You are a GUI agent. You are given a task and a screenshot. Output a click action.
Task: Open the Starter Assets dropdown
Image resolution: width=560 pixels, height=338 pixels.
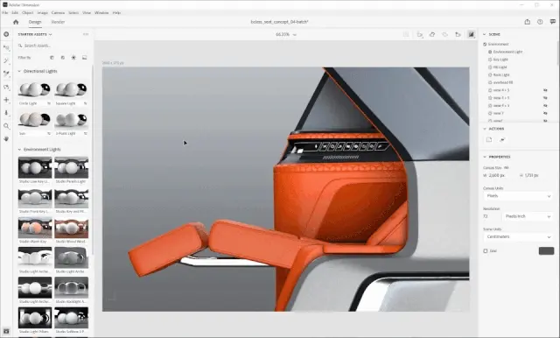pyautogui.click(x=35, y=34)
